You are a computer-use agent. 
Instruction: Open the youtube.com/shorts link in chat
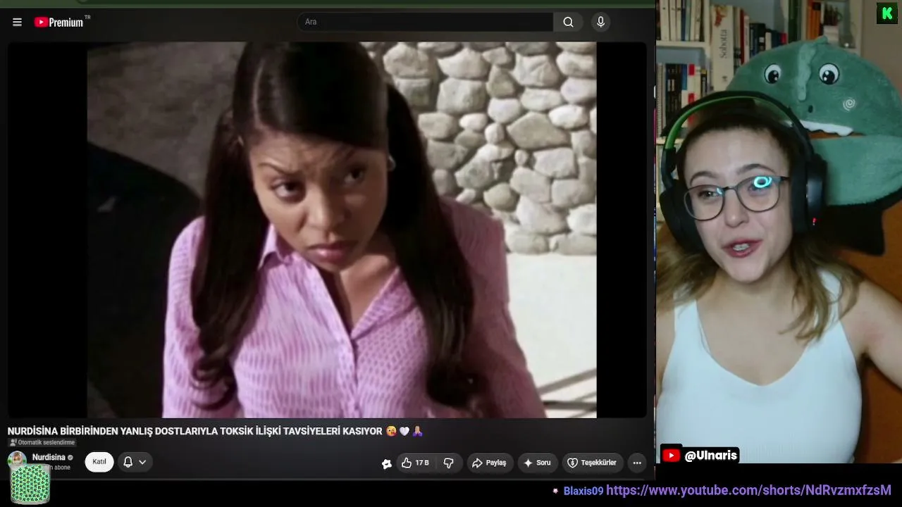748,490
